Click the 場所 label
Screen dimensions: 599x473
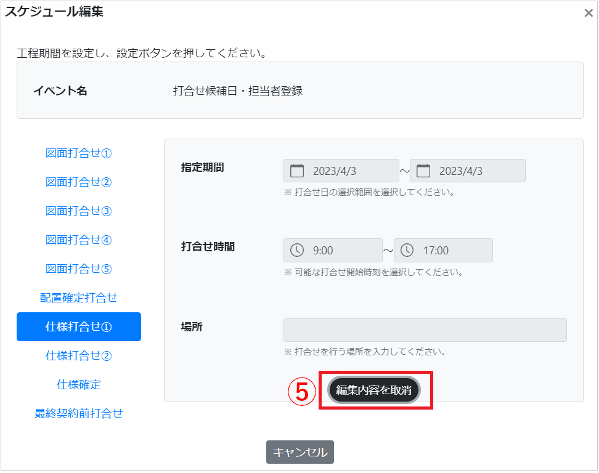pyautogui.click(x=192, y=327)
